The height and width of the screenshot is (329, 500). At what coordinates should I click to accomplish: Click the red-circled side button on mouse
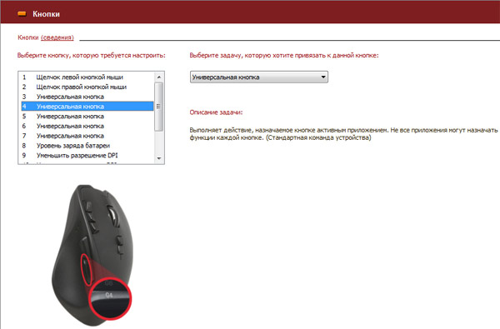[86, 270]
